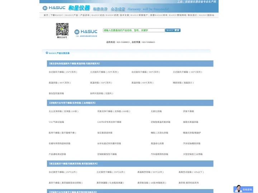Screen dimensions: 258x193
Task: Go to 首页 in the navigation bar
Action: [x=46, y=15]
